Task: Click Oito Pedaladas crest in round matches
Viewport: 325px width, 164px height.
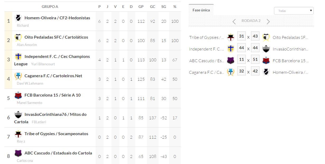Action: click(x=266, y=37)
